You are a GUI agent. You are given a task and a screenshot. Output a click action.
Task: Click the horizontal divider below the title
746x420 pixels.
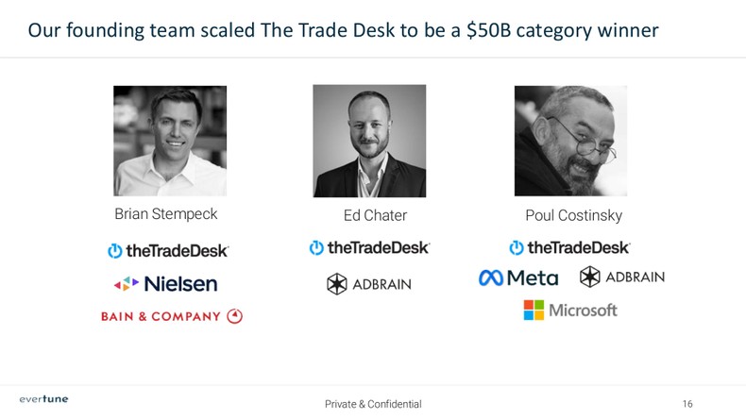point(373,58)
